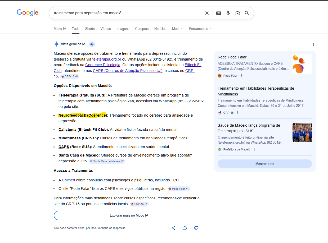Switch to the Compras tab
The image size is (328, 243).
point(142,29)
